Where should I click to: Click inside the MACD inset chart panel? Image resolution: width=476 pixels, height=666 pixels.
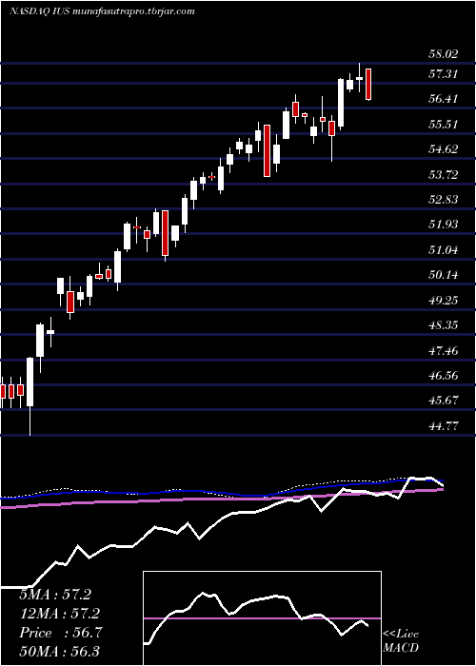pyautogui.click(x=262, y=618)
